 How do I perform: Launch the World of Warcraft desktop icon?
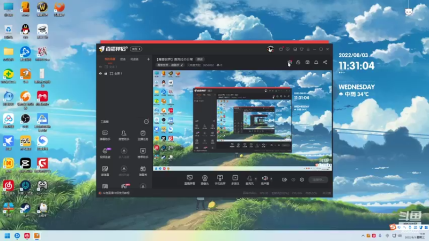click(x=42, y=9)
